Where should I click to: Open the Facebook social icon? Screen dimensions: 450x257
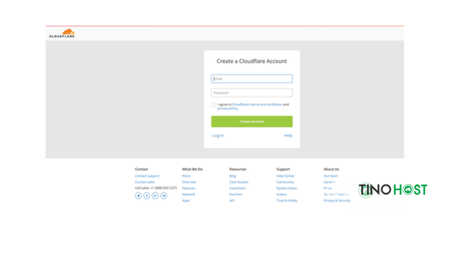click(147, 195)
